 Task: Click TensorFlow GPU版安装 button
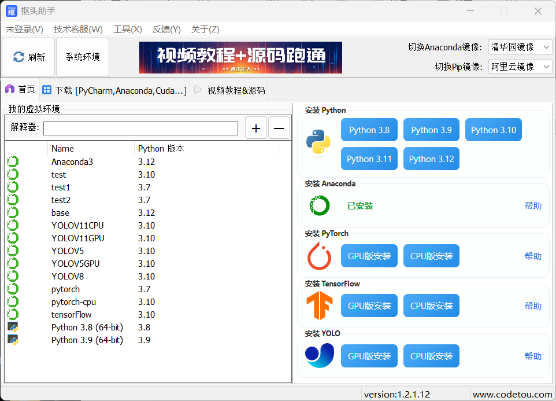pyautogui.click(x=369, y=306)
